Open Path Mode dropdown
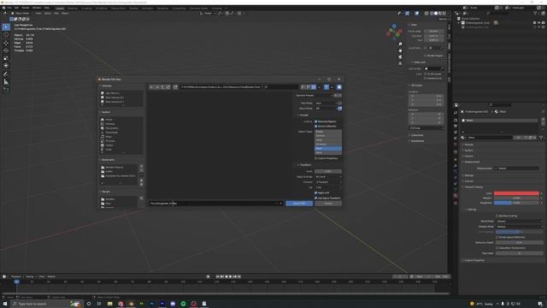This screenshot has width=547, height=308. (326, 104)
